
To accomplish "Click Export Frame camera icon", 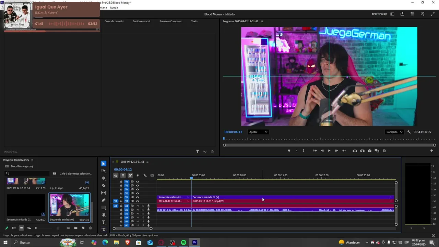I will point(369,151).
